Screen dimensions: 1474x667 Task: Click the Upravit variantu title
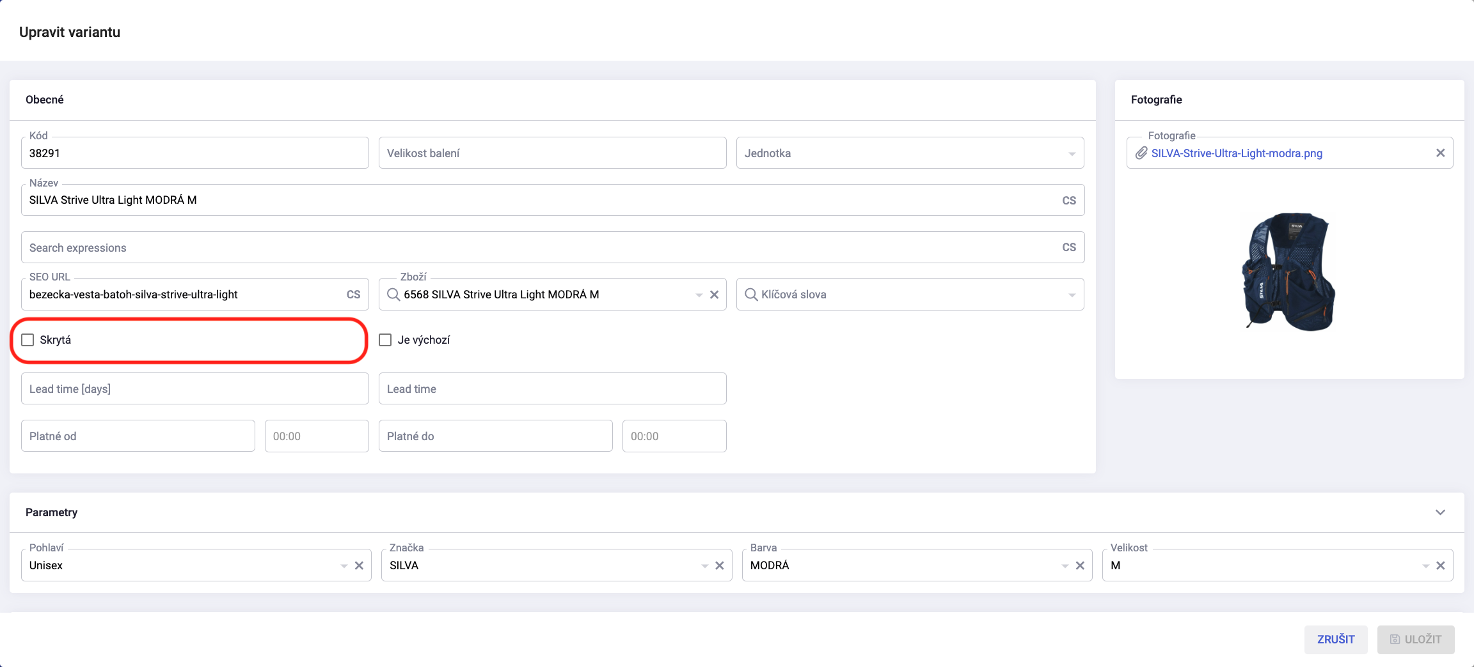tap(70, 32)
